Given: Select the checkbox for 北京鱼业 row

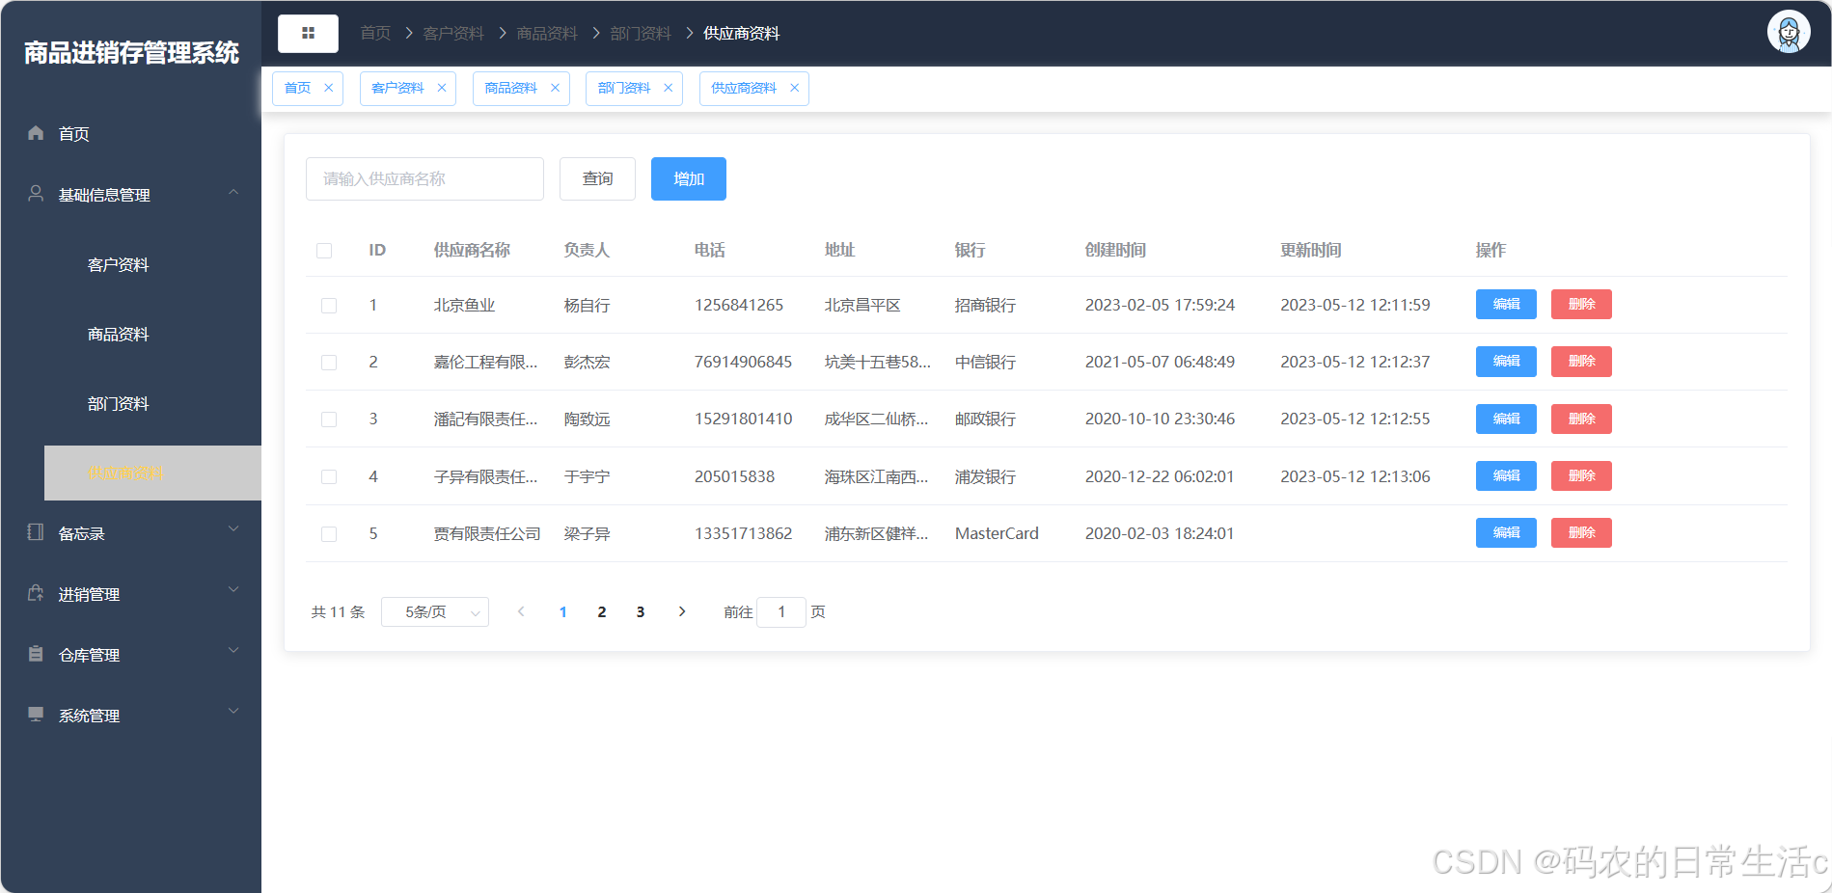Looking at the screenshot, I should coord(328,305).
